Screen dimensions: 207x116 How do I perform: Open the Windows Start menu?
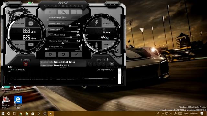(3, 113)
